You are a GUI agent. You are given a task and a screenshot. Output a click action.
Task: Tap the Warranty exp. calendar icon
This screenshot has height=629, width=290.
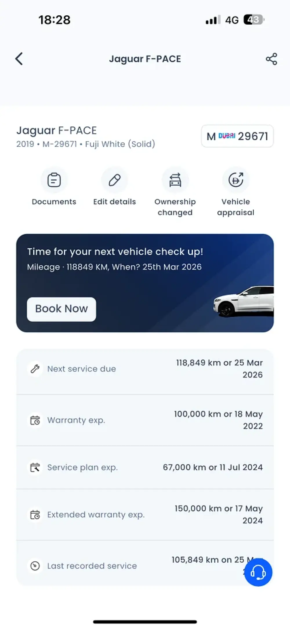[35, 420]
